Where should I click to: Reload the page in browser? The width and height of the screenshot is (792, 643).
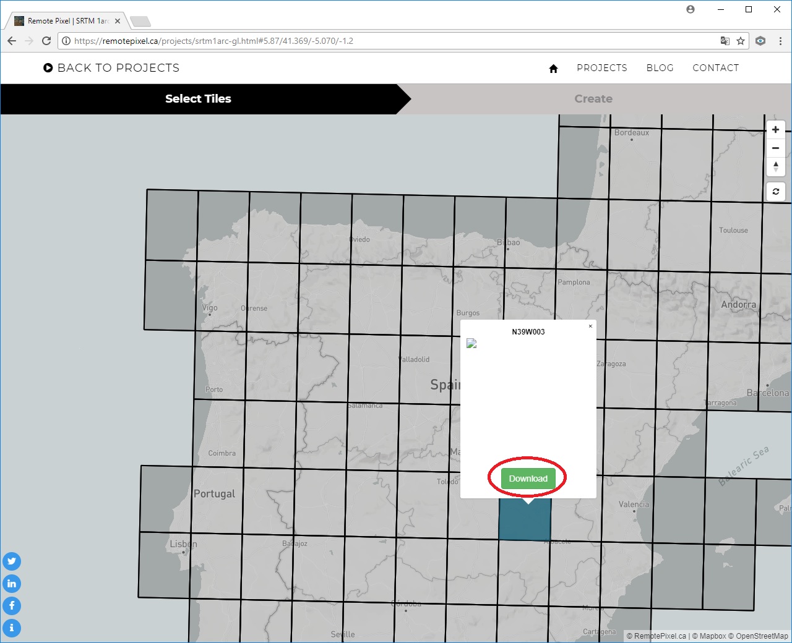coord(46,41)
